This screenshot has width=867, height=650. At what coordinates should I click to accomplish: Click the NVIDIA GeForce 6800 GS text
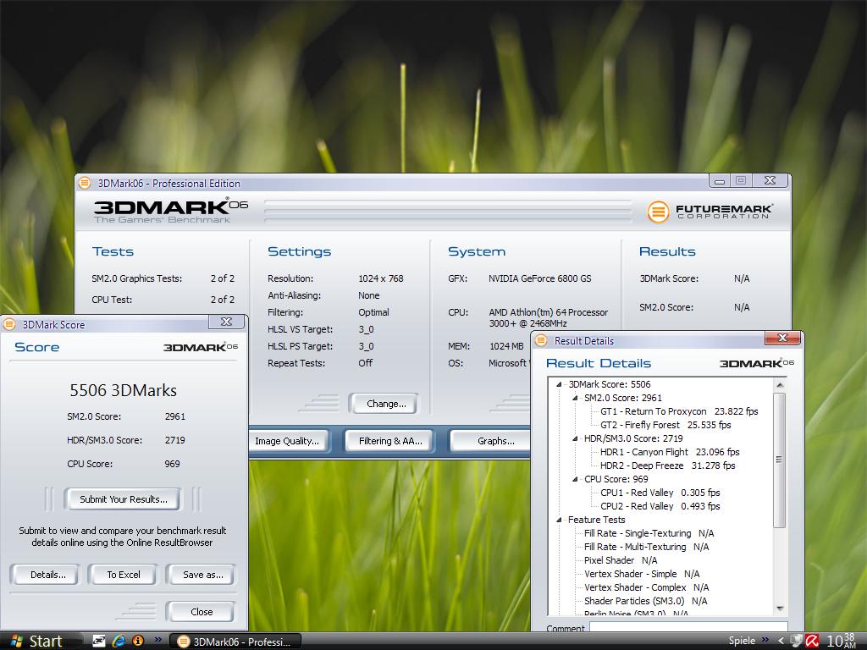(539, 278)
